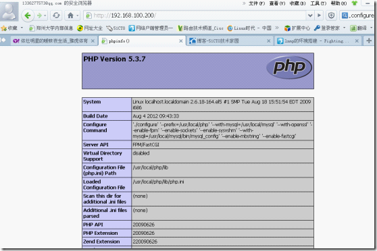Open the 登录管家 login manager
377x251 pixels.
point(327,28)
